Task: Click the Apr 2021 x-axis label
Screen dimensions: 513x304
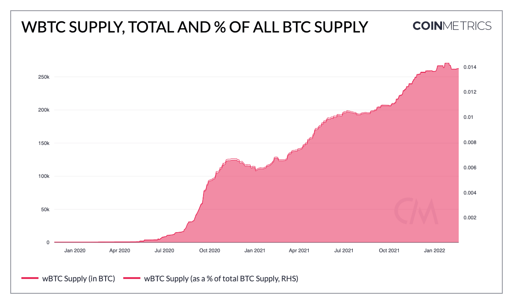Action: [298, 251]
